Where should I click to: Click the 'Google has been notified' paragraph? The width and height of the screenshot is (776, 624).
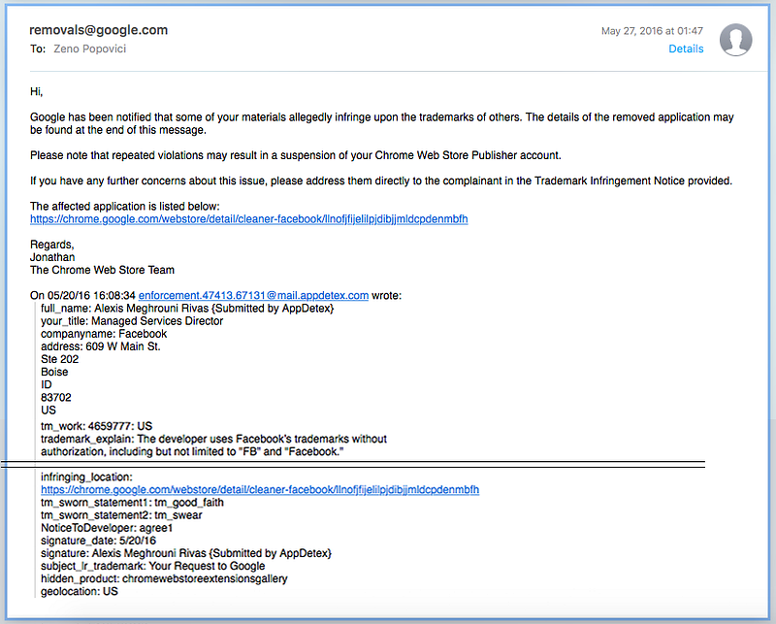(382, 123)
